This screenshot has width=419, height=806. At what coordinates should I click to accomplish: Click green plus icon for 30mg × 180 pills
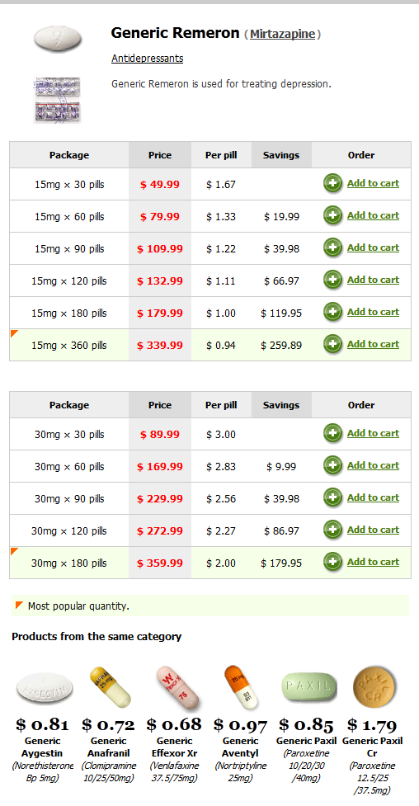pyautogui.click(x=332, y=562)
